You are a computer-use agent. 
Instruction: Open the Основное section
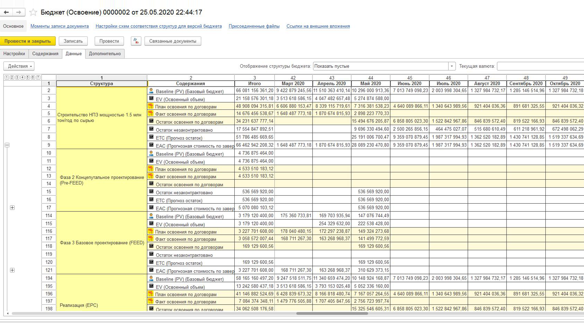(14, 26)
